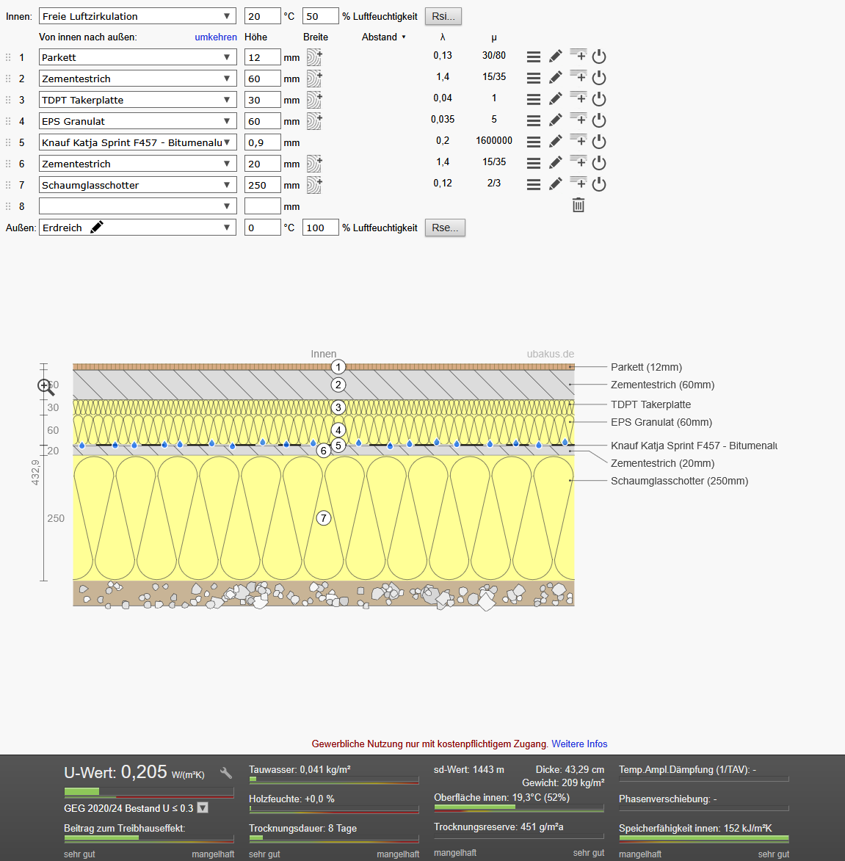Viewport: 845px width, 861px height.
Task: Click the width pattern icon for EPS Granulat
Action: coord(314,121)
